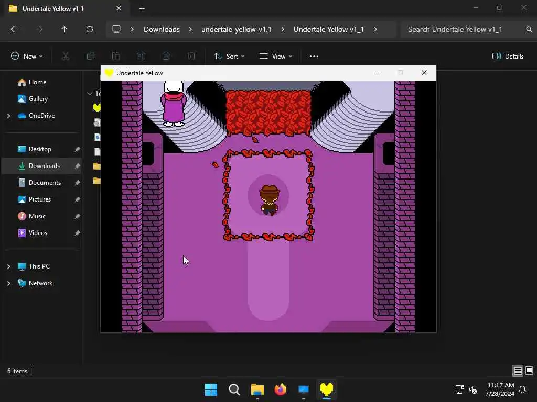Open Pictures in the sidebar
Image resolution: width=537 pixels, height=402 pixels.
tap(40, 199)
